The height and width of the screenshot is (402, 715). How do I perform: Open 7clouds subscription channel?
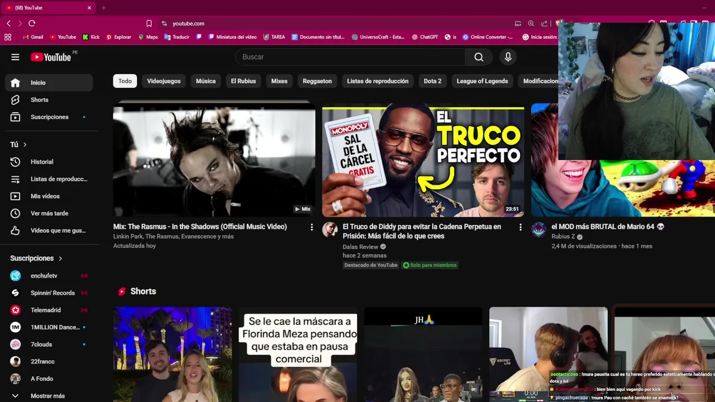point(49,344)
